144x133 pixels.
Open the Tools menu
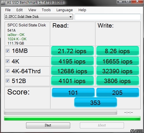pyautogui.click(x=46, y=10)
